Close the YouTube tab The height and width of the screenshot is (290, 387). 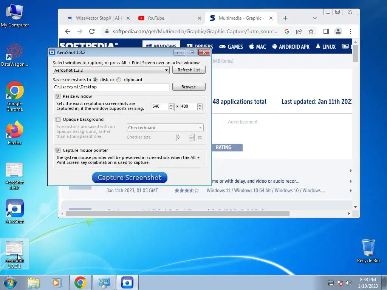point(200,18)
